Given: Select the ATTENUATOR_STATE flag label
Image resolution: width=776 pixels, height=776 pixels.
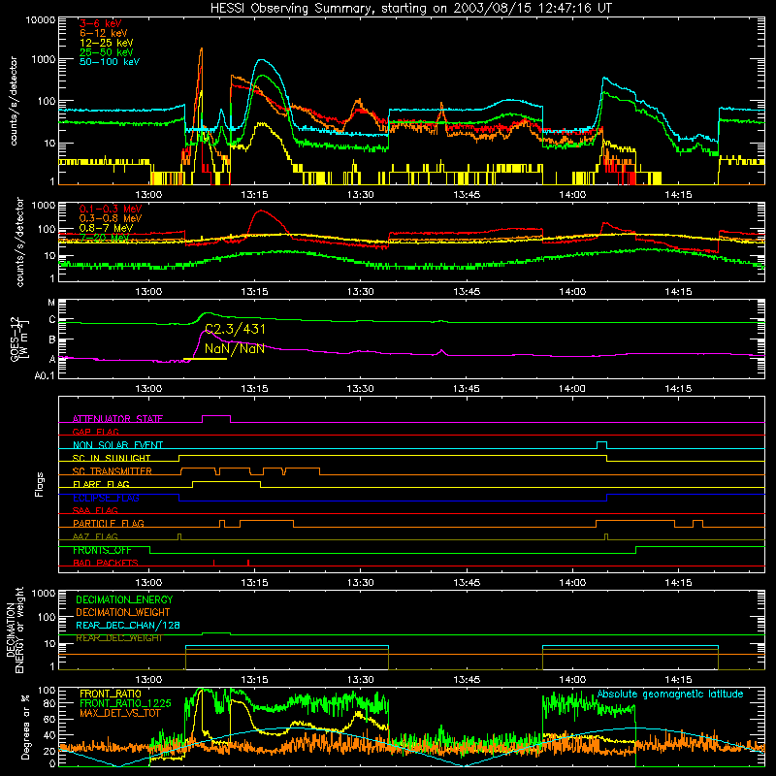Looking at the screenshot, I should coord(117,419).
